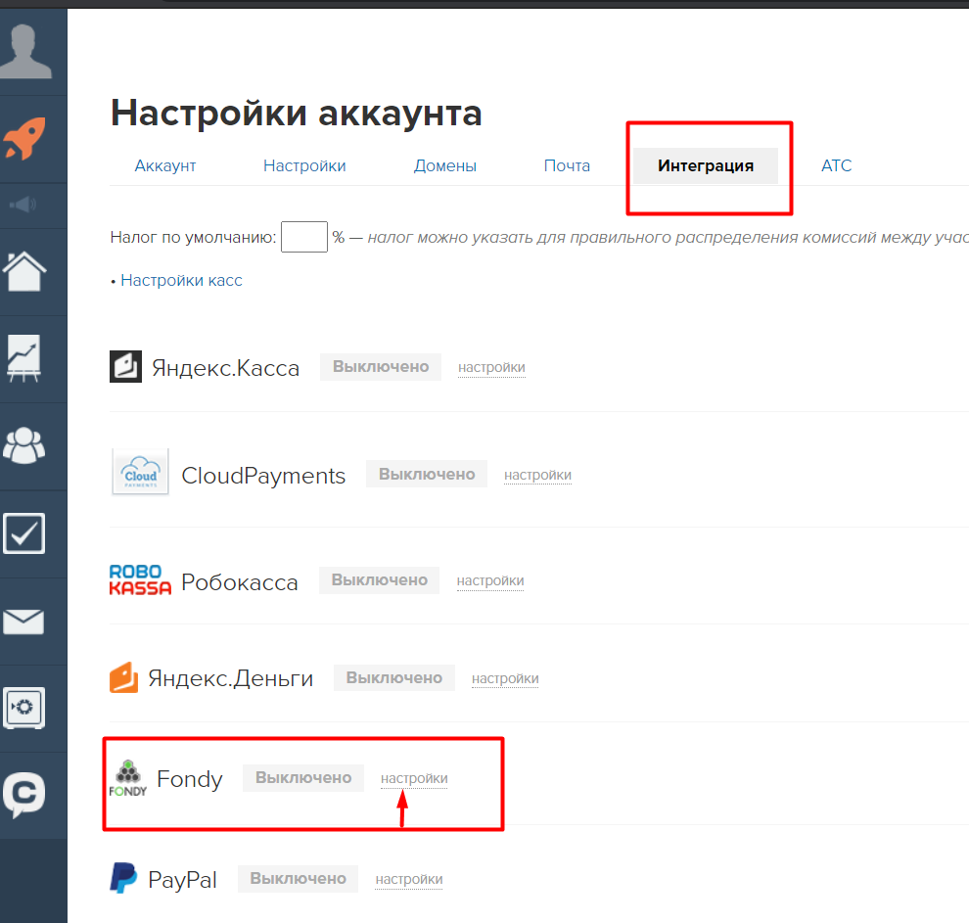
Task: Toggle PayPal Выключено status button
Action: click(298, 879)
